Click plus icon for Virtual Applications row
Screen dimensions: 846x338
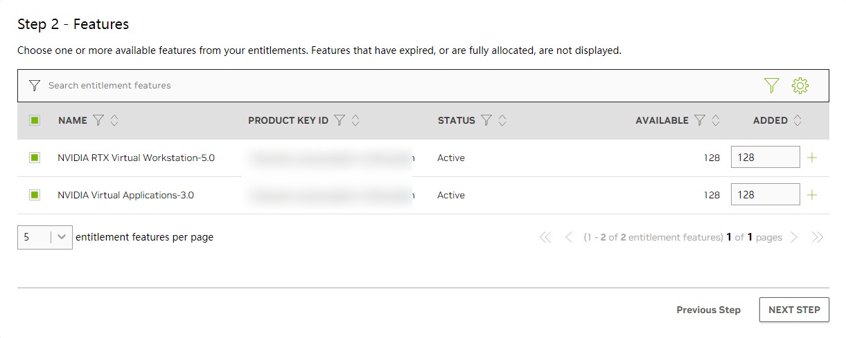click(813, 195)
